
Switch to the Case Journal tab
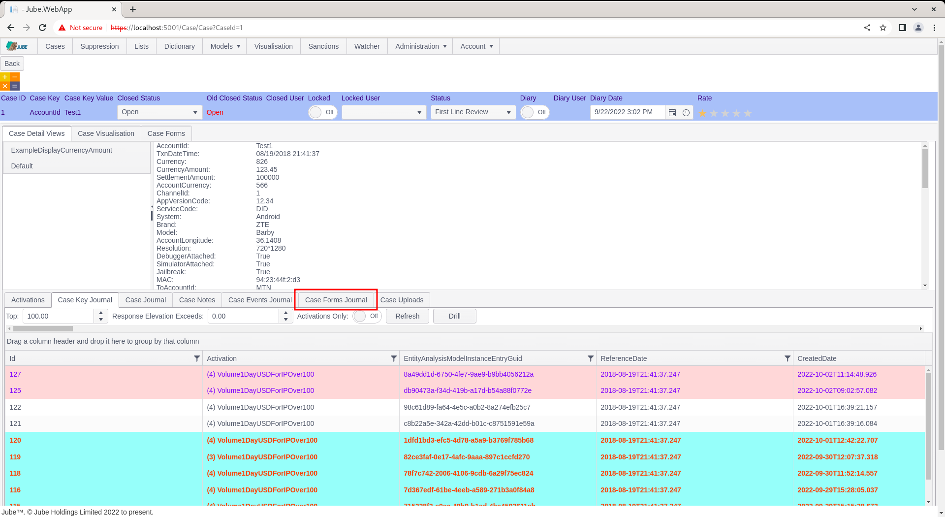click(x=146, y=300)
